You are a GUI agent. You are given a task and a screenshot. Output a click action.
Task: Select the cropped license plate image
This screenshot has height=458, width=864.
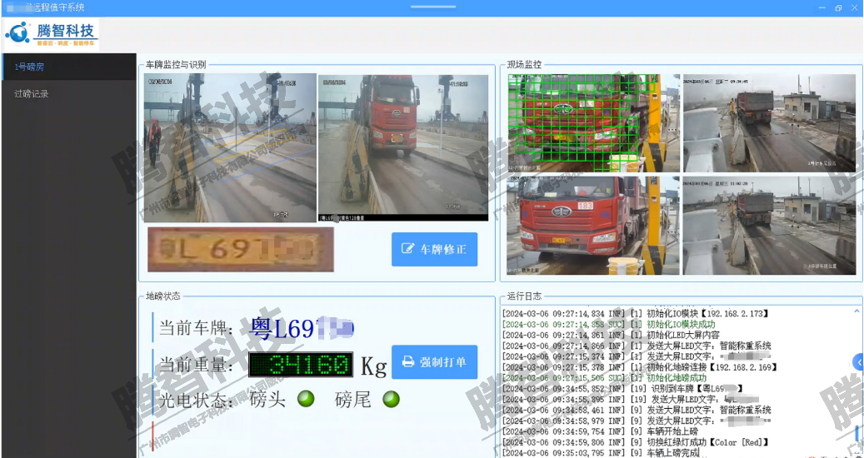[241, 249]
